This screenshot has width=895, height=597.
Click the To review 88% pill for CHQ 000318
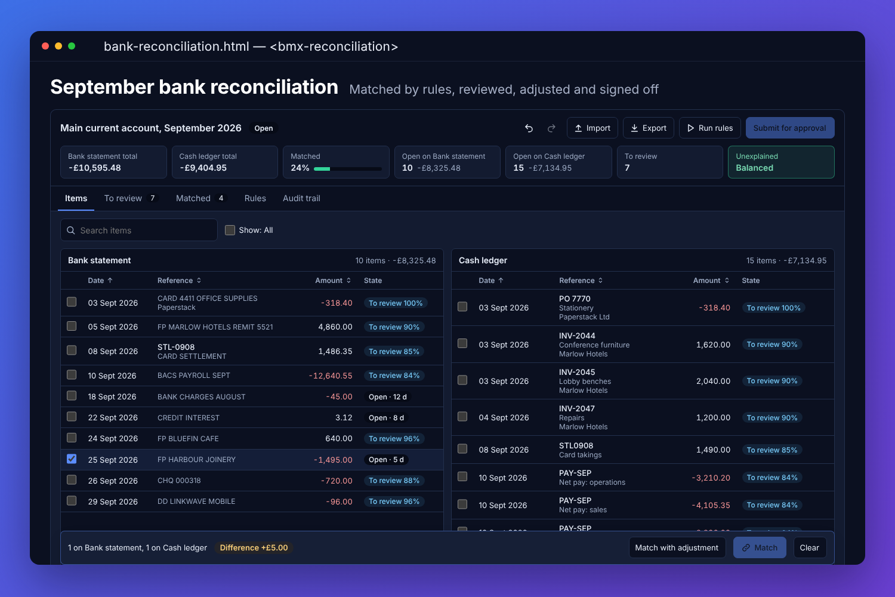[x=394, y=481]
